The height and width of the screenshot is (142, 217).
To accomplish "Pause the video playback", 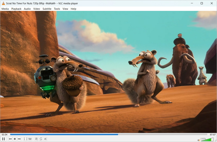I will (4, 139).
